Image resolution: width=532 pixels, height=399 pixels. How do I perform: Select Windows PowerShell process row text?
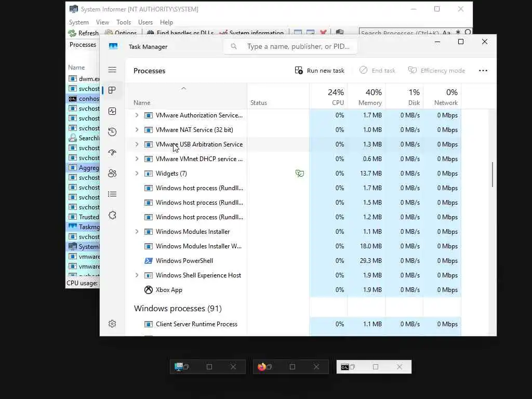pos(184,261)
